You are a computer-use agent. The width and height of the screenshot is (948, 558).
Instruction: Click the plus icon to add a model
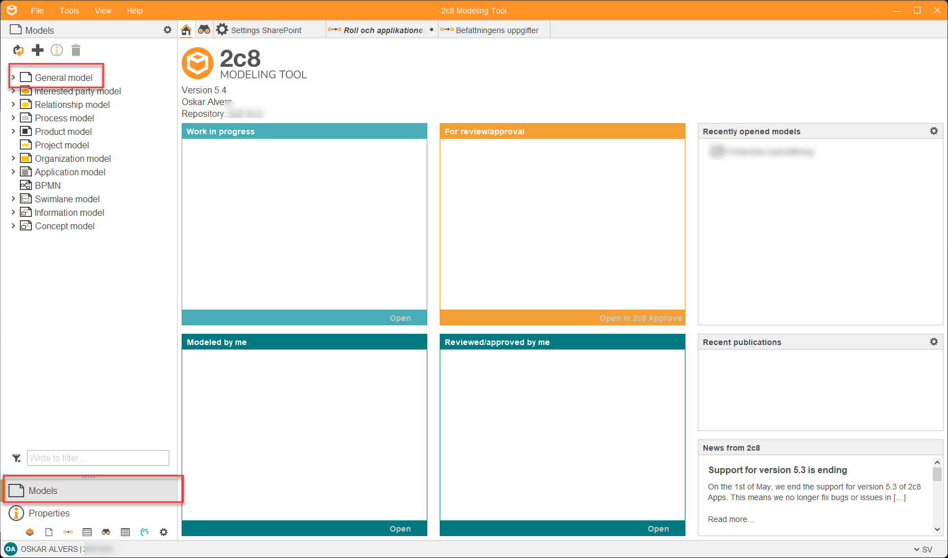pyautogui.click(x=38, y=51)
